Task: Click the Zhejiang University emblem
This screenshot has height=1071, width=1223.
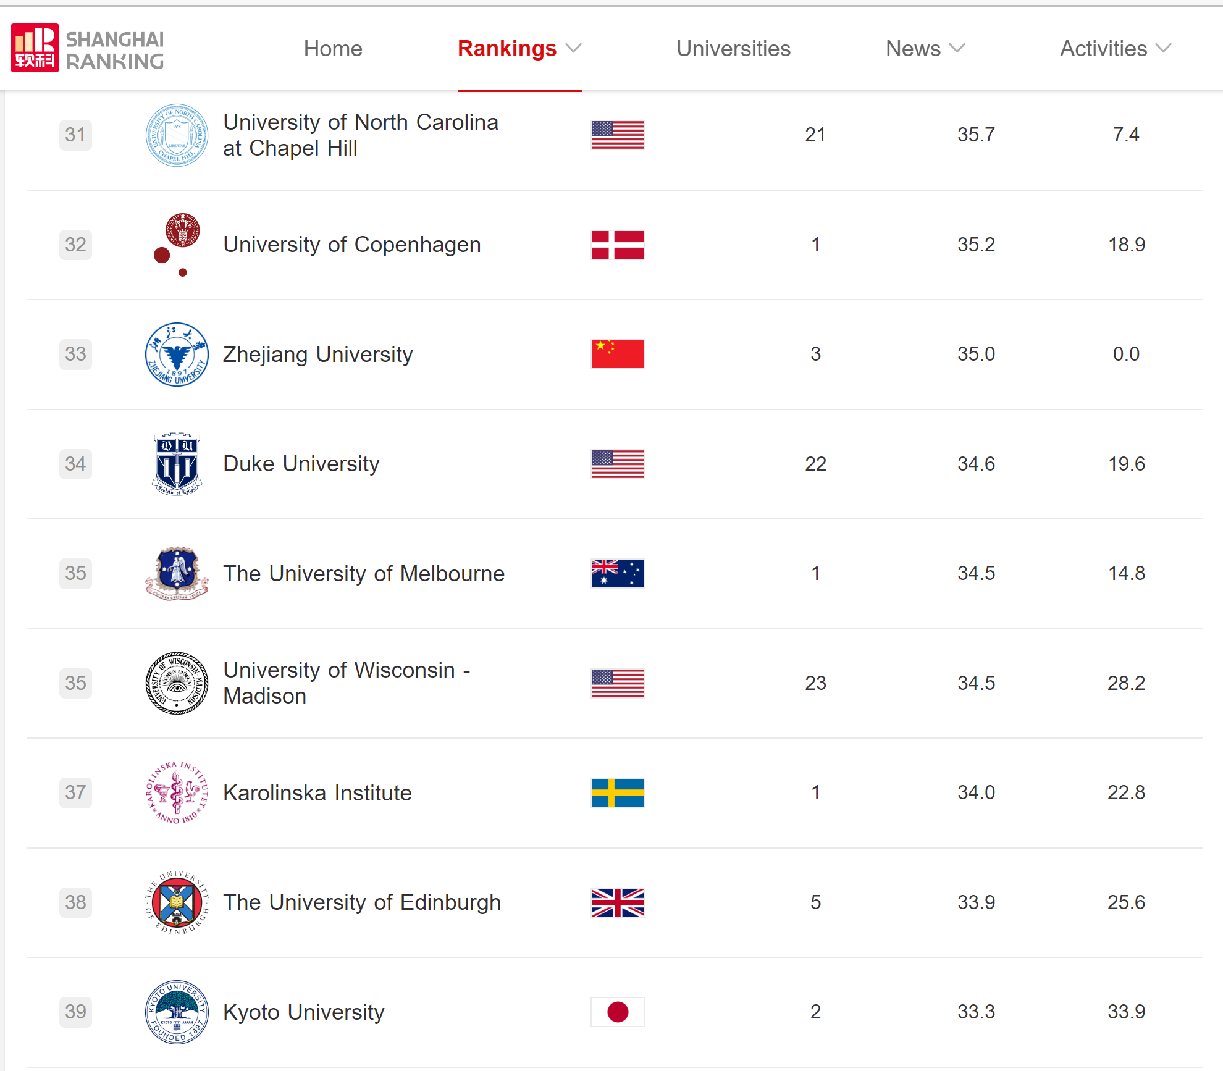Action: [x=177, y=355]
